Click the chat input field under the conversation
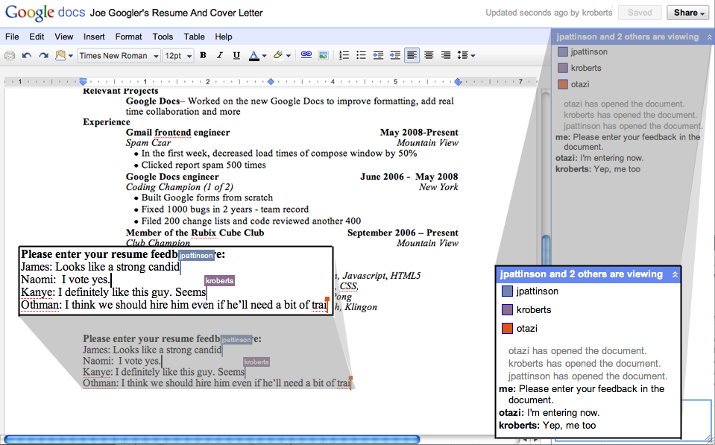Image resolution: width=715 pixels, height=445 pixels. 697,420
